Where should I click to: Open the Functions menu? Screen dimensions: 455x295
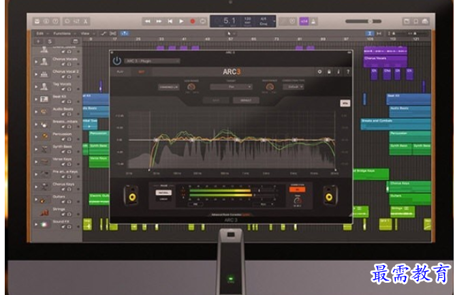click(x=64, y=33)
